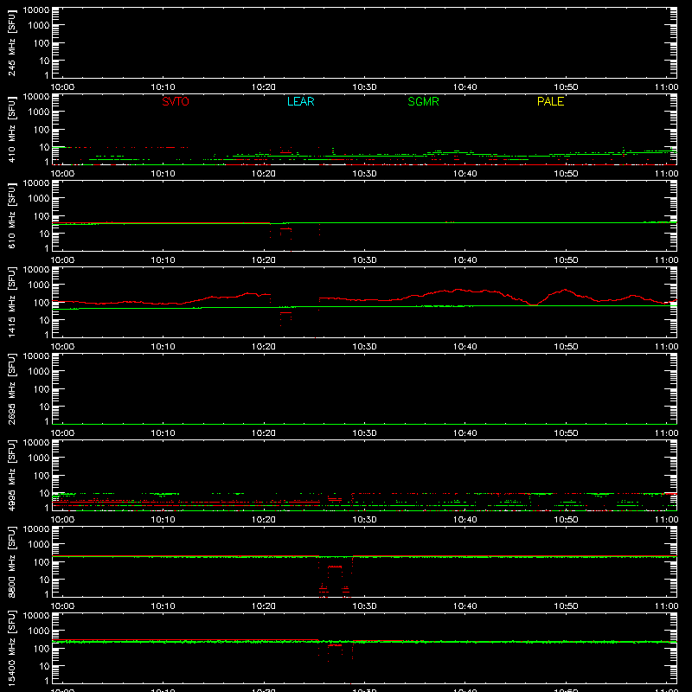Click 10:50 time label below 610 MHz panel
The width and height of the screenshot is (692, 692).
tap(566, 260)
